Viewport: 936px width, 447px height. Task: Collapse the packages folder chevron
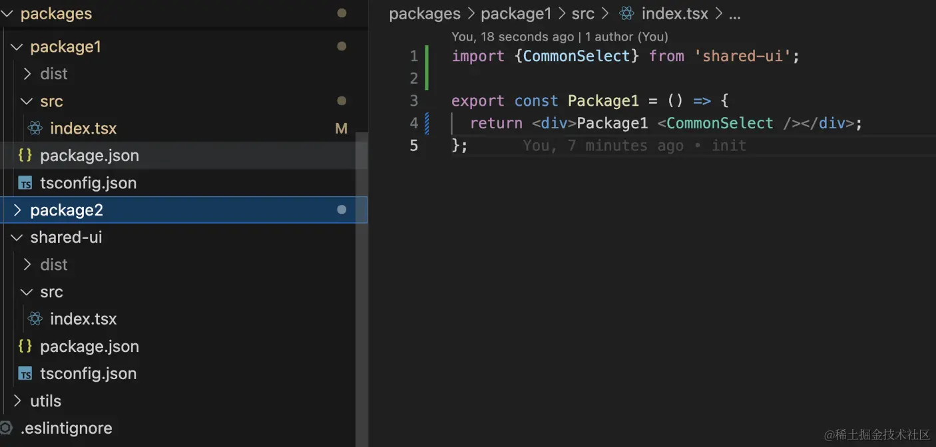tap(7, 13)
